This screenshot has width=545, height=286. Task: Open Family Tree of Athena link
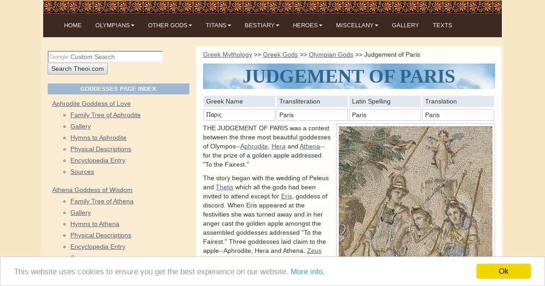[102, 201]
